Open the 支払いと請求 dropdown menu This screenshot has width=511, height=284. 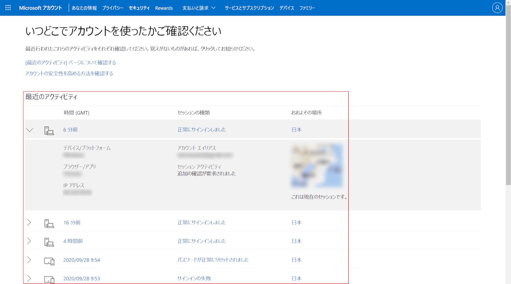[199, 8]
